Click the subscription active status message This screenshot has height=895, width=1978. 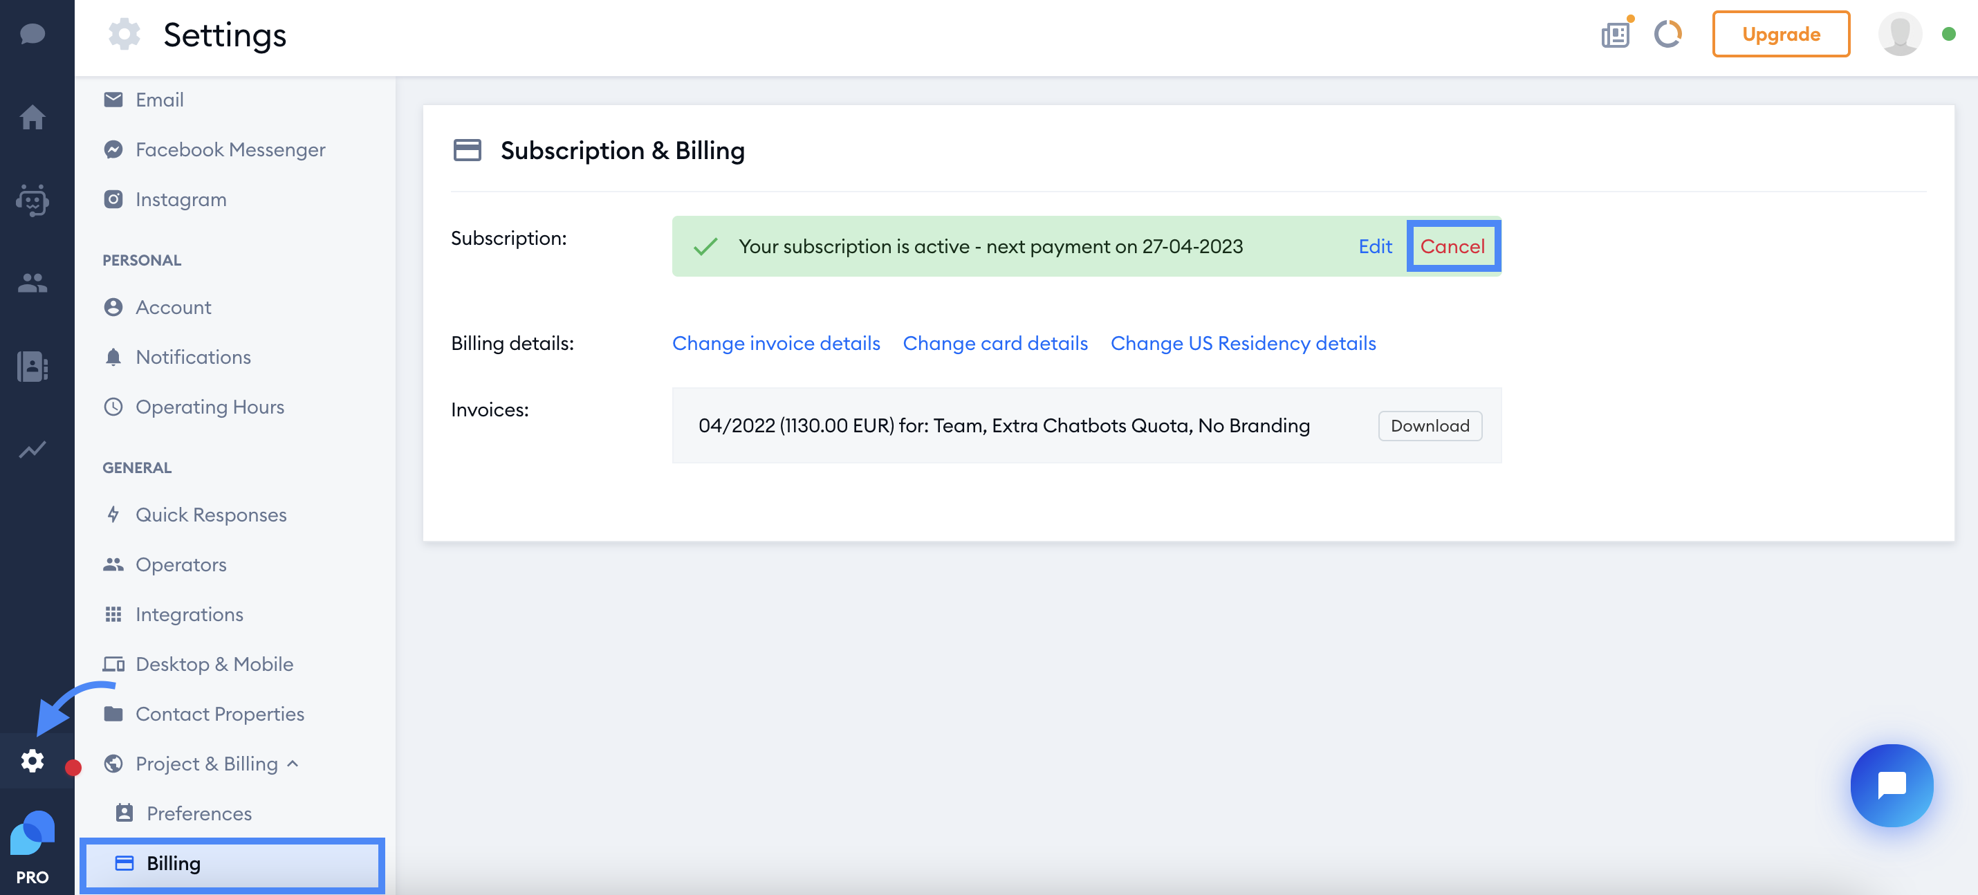(x=990, y=246)
